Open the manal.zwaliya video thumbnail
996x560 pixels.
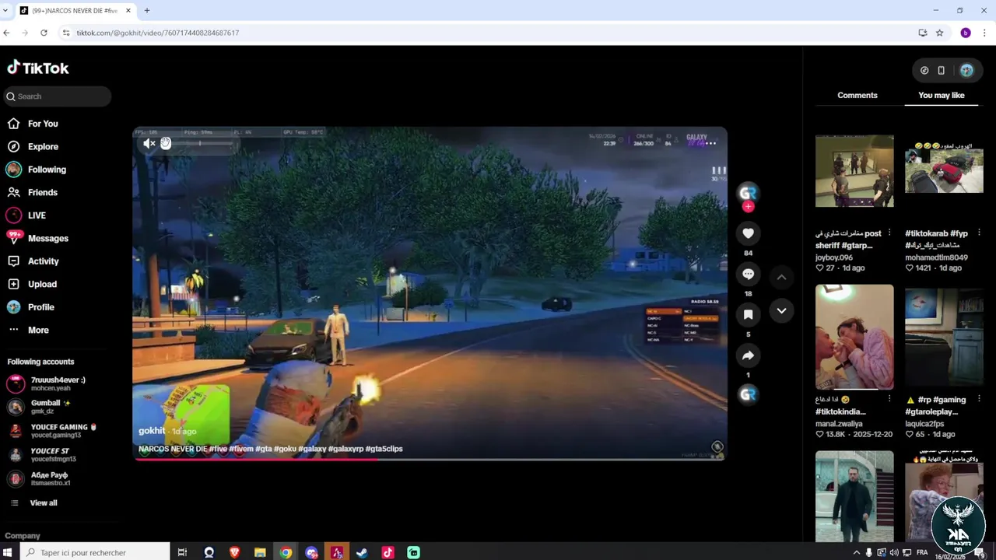pos(854,336)
